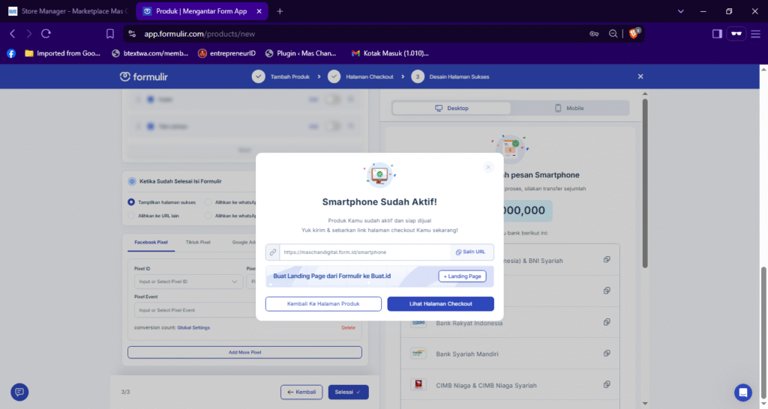Switch preview to Desktop tab
This screenshot has width=768, height=409.
pyautogui.click(x=451, y=108)
